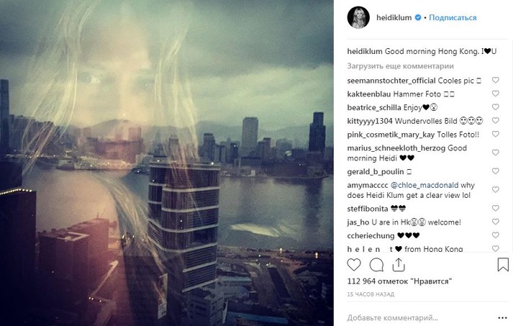Open the comment bubble icon under the post
Image resolution: width=513 pixels, height=326 pixels.
(x=376, y=265)
